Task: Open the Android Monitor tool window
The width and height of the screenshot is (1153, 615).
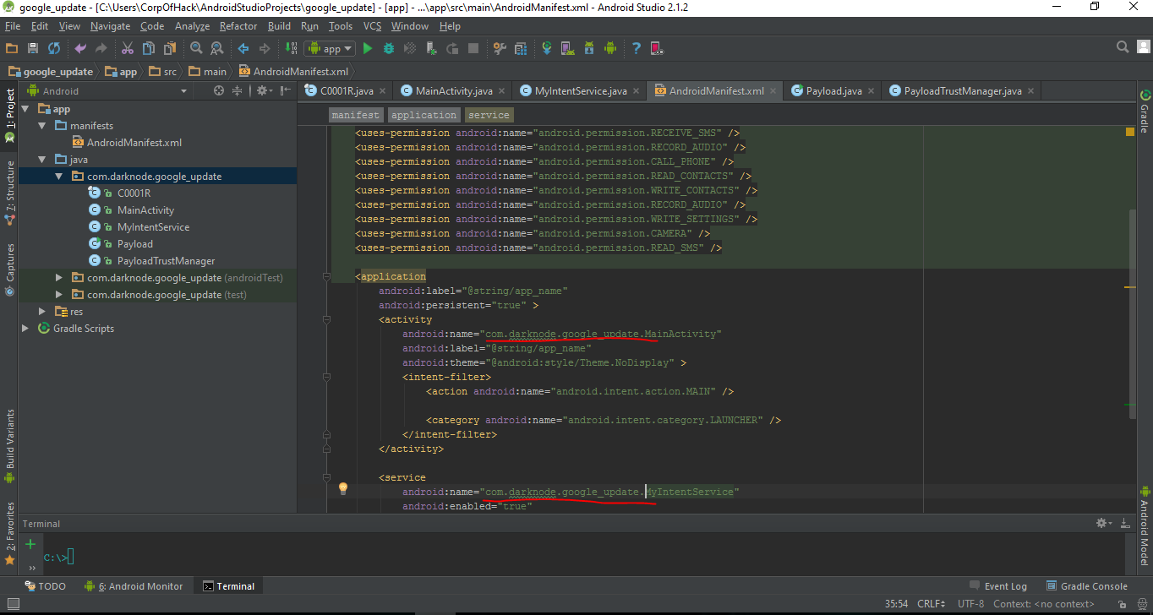Action: tap(134, 586)
